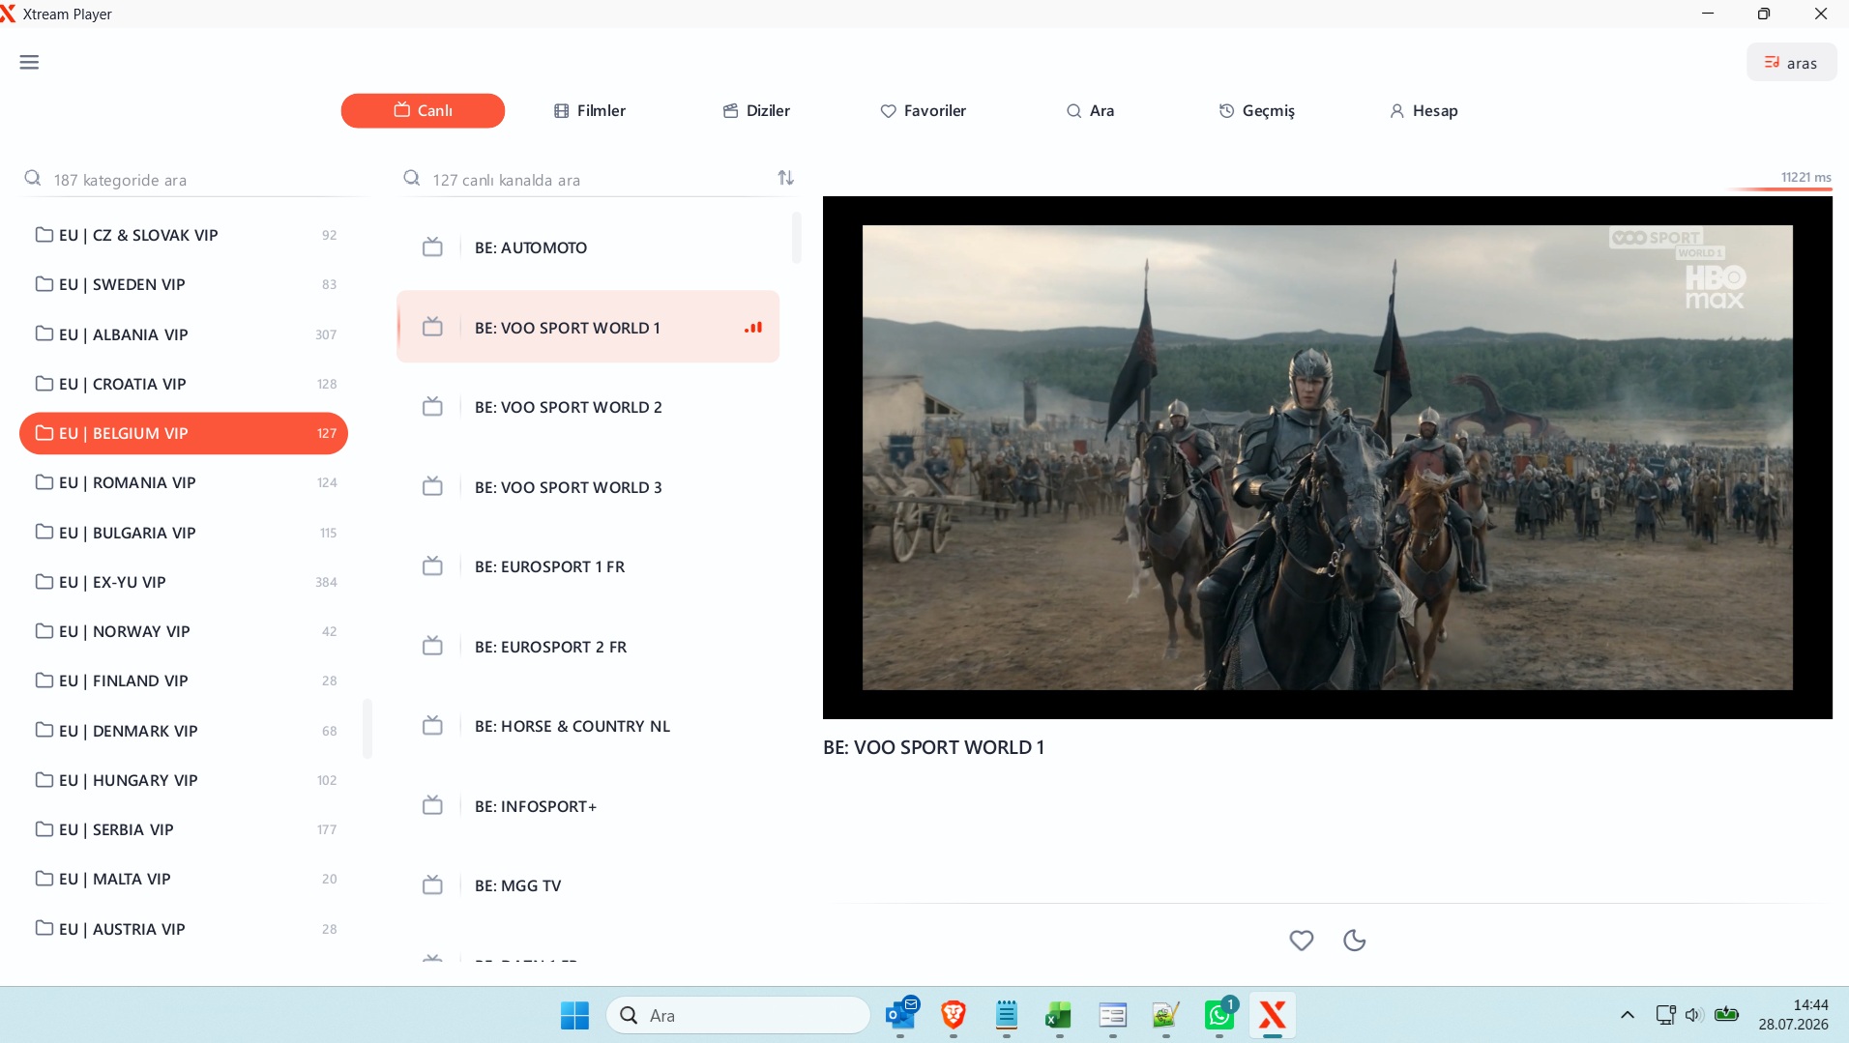Click the category list scrollbar
Viewport: 1849px width, 1043px height.
pyautogui.click(x=367, y=729)
